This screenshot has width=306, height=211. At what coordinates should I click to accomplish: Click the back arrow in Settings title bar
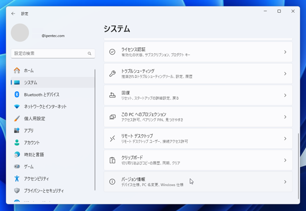click(x=13, y=13)
